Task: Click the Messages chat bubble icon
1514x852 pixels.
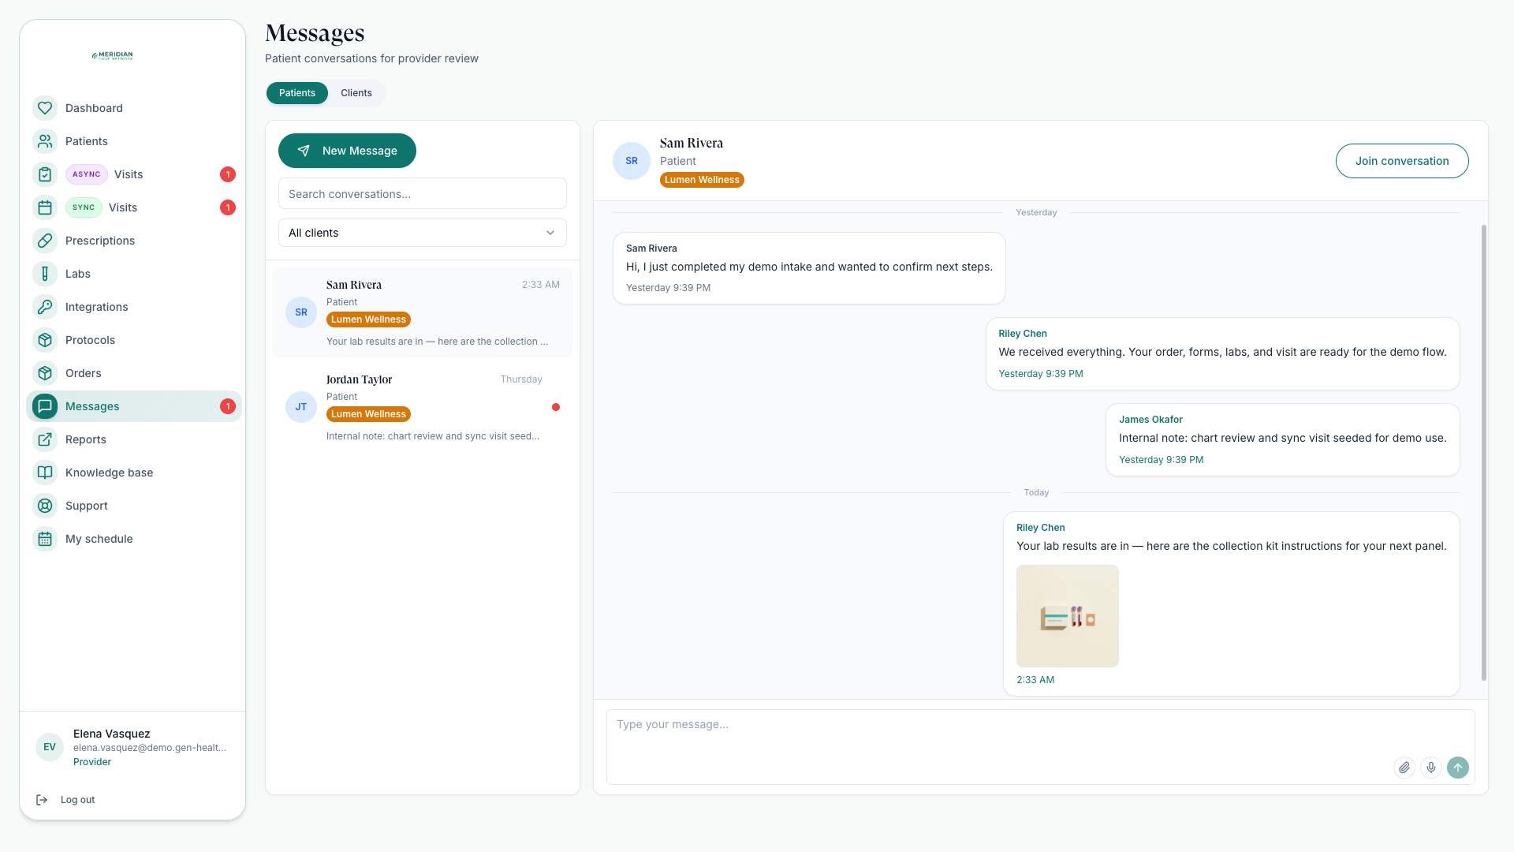Action: [45, 406]
